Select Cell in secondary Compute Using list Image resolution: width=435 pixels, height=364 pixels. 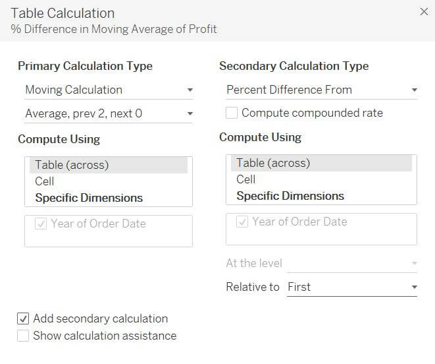pyautogui.click(x=246, y=179)
